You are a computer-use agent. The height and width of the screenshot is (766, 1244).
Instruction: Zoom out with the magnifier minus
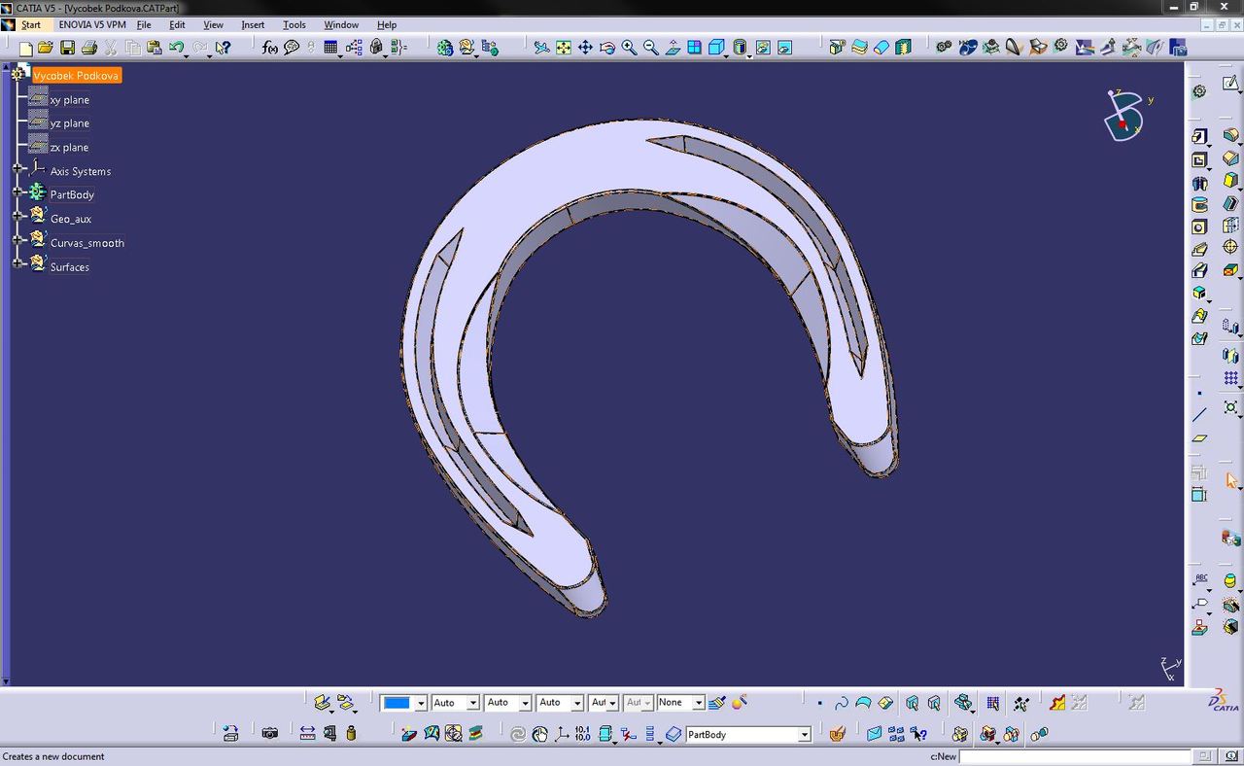click(651, 48)
